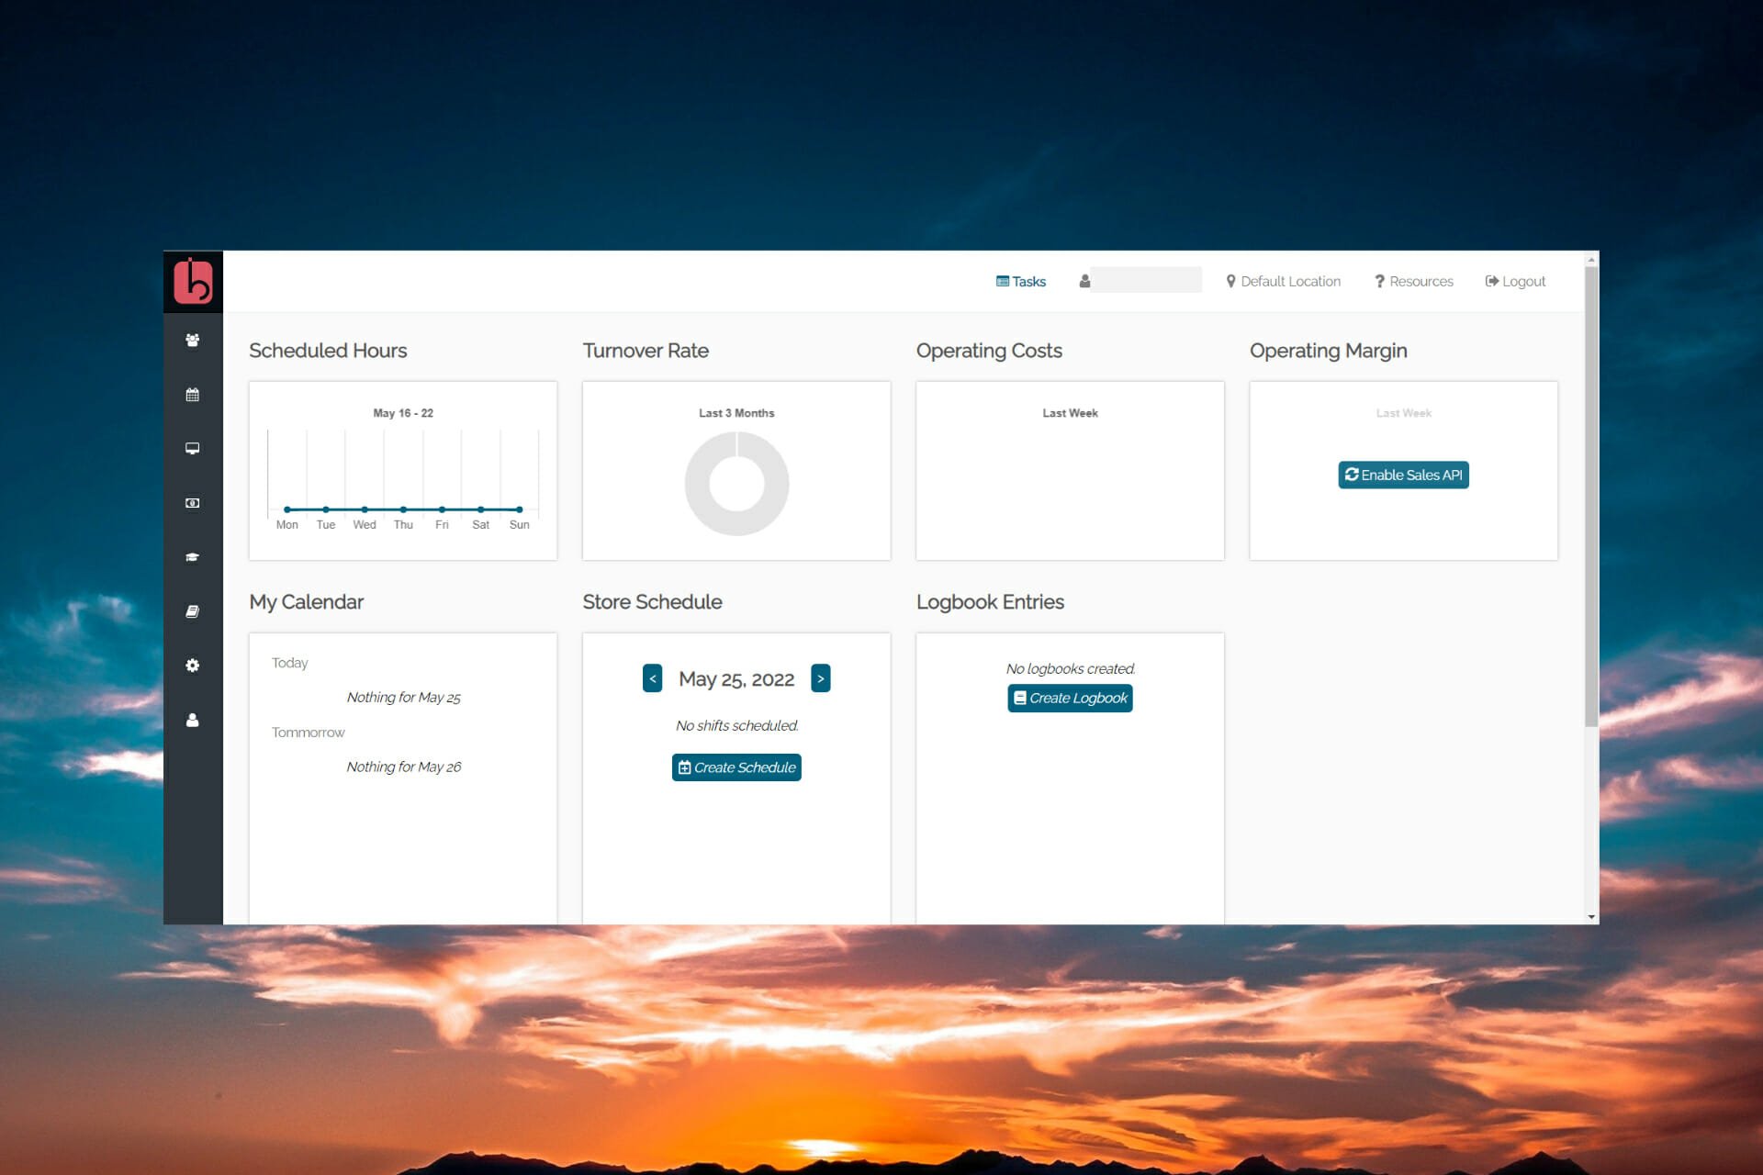This screenshot has height=1175, width=1763.
Task: Click the Enable Sales API button
Action: 1403,475
